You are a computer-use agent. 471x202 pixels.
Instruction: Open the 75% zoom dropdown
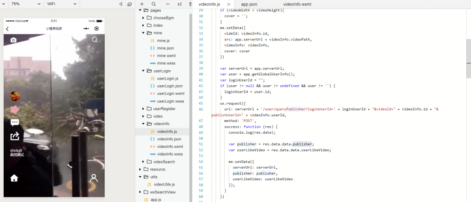click(x=26, y=4)
